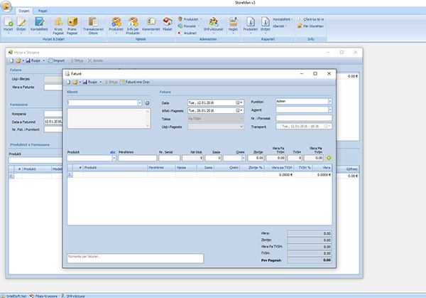Click the Nr. Serial input field
Image resolution: width=426 pixels, height=298 pixels.
point(169,158)
